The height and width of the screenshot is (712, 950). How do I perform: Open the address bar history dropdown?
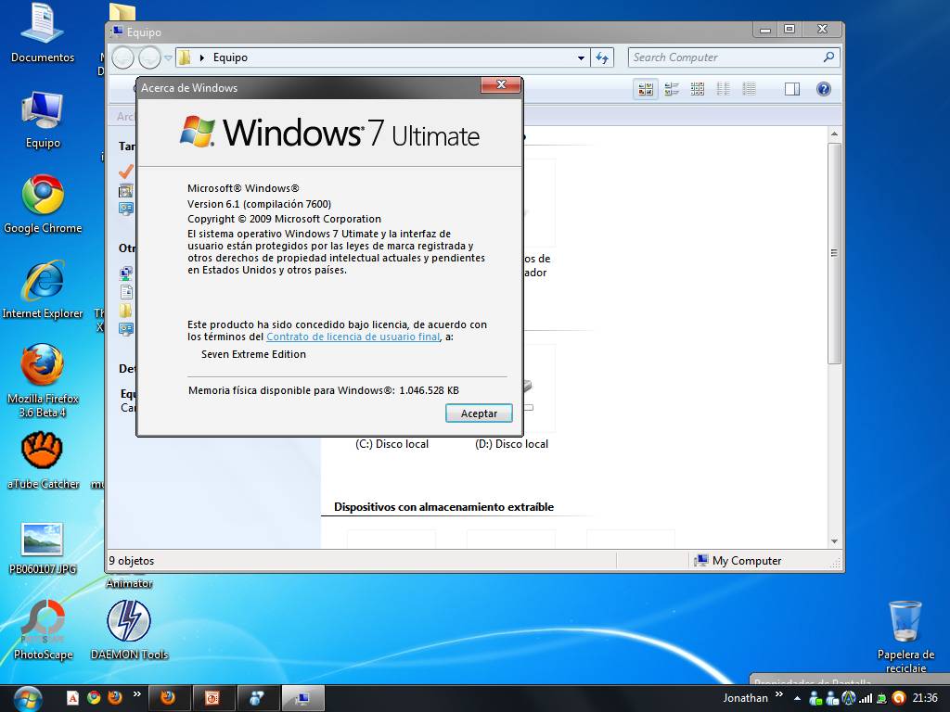pyautogui.click(x=581, y=57)
